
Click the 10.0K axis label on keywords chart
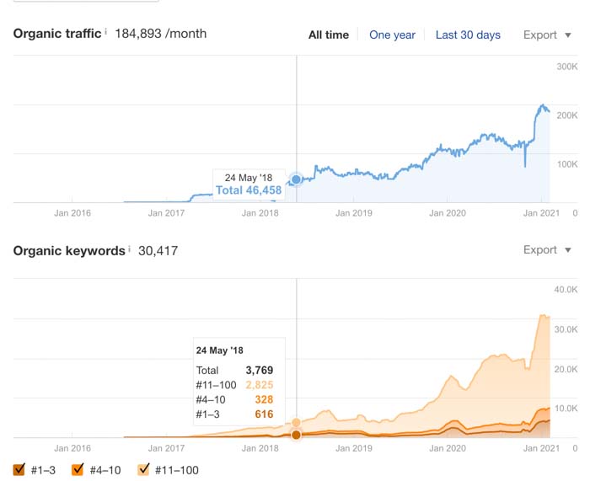[x=566, y=409]
